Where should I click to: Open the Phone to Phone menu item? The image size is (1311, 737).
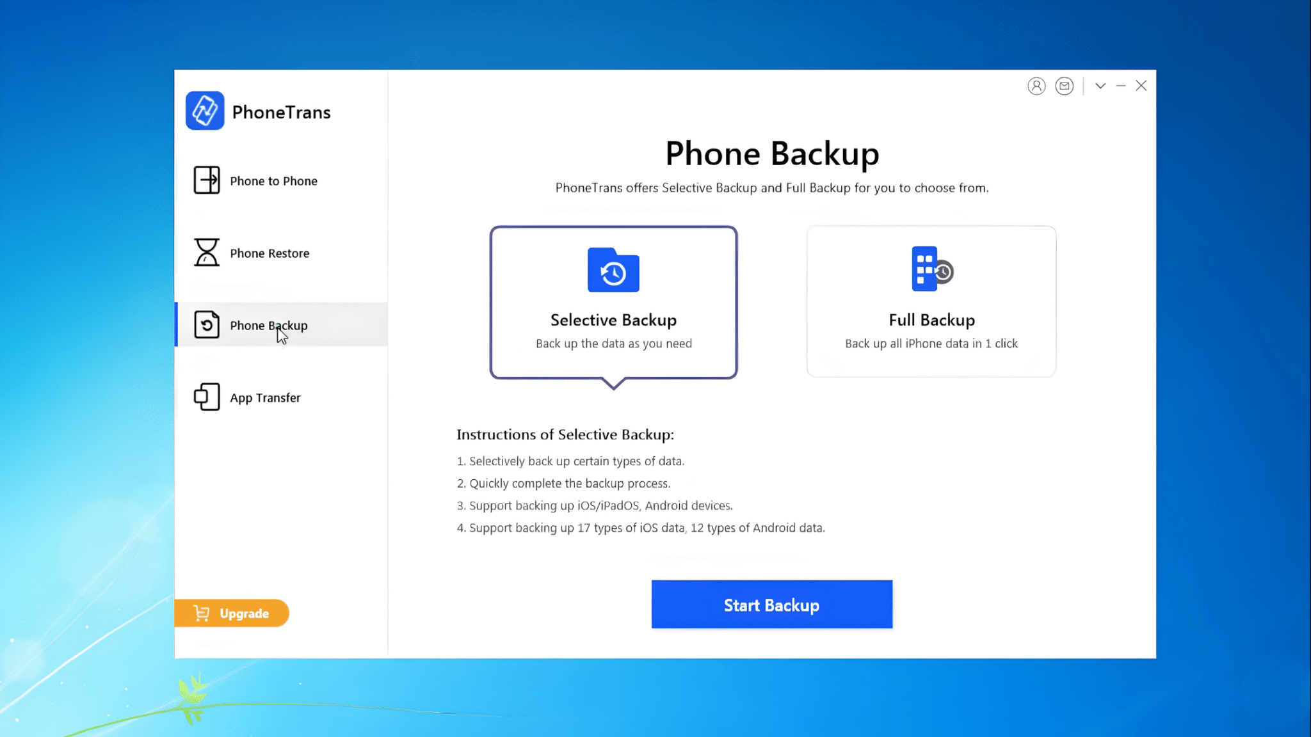[x=281, y=180]
